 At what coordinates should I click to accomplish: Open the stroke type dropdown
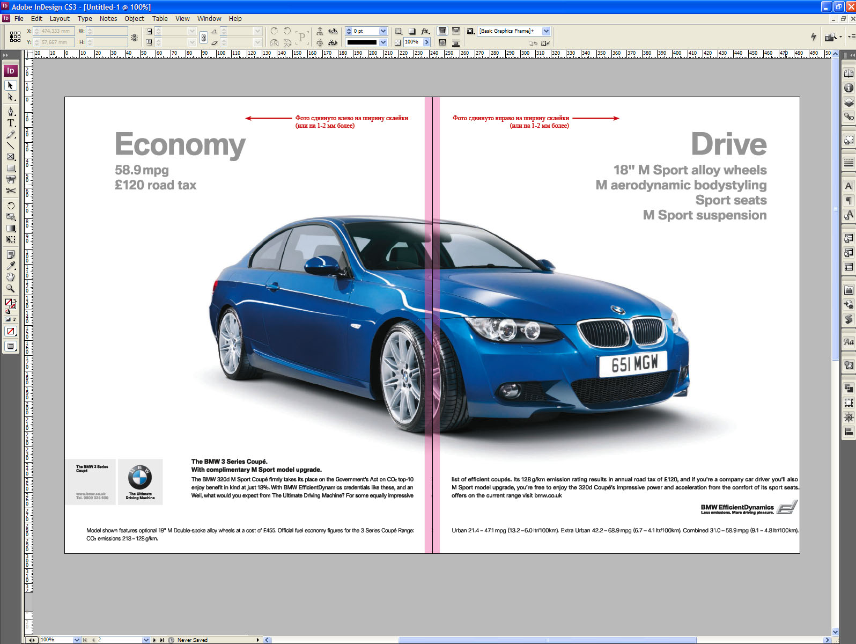point(383,42)
